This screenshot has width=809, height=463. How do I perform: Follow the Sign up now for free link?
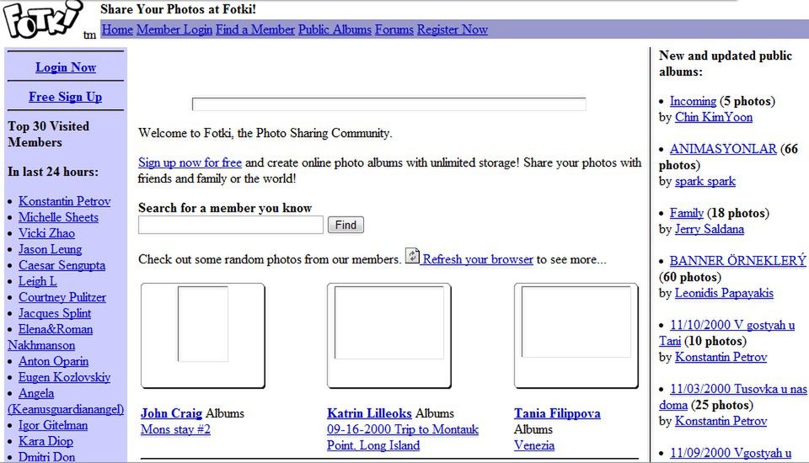[190, 162]
